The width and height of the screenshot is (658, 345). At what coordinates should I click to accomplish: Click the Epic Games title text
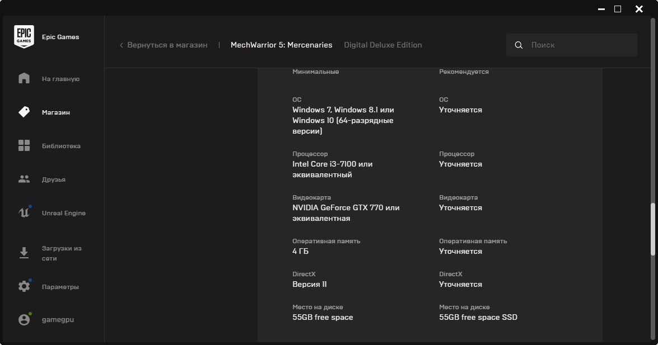tap(60, 37)
